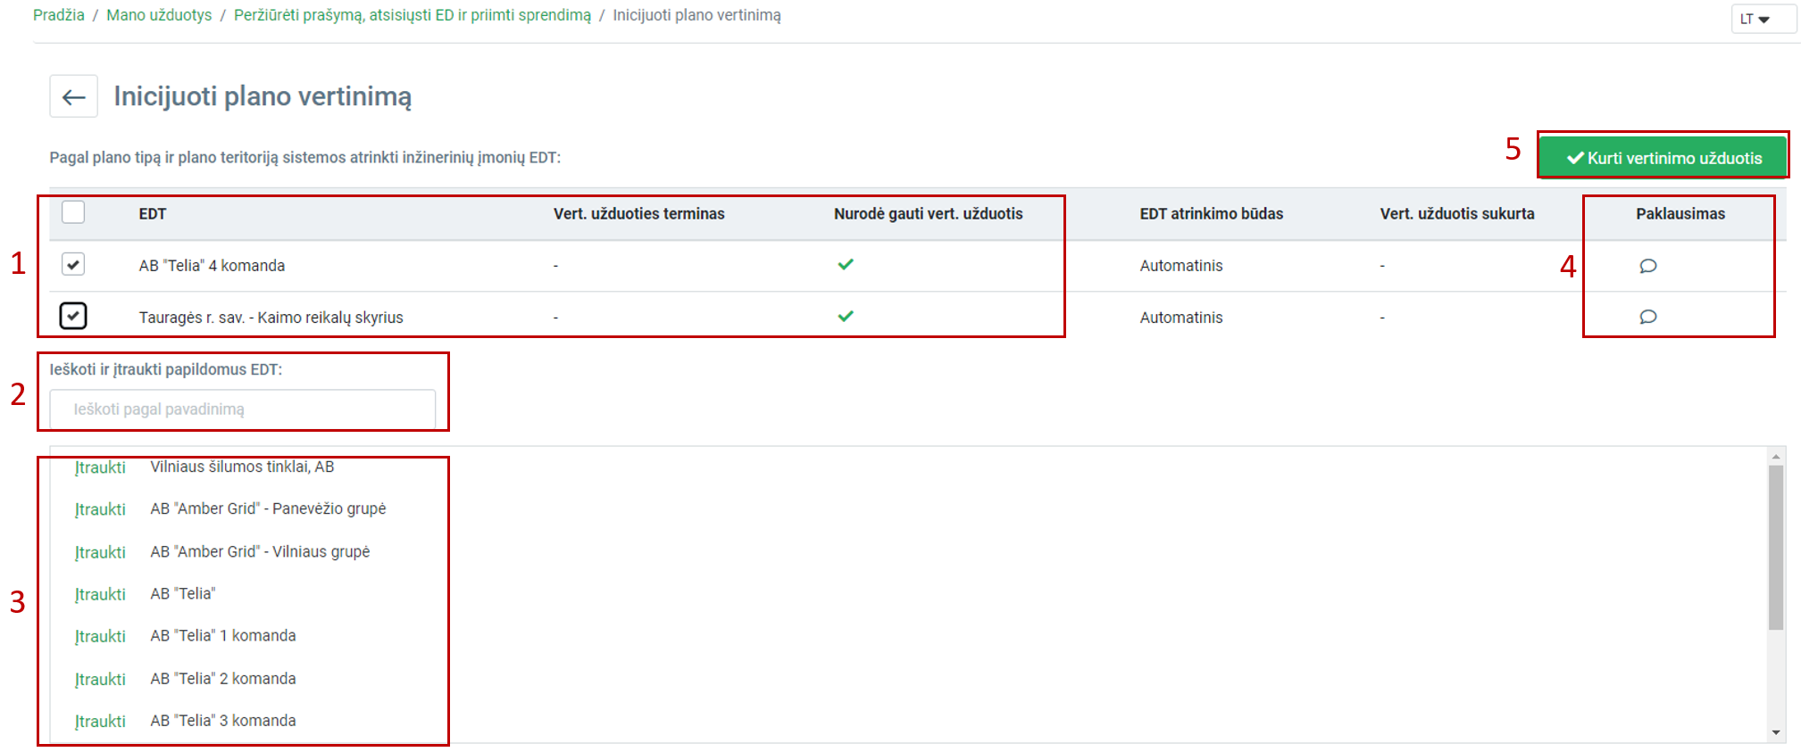
Task: Click the Paklausimas column header
Action: [x=1680, y=213]
